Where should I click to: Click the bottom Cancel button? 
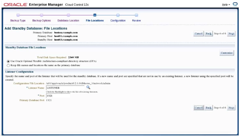pyautogui.click(x=198, y=108)
